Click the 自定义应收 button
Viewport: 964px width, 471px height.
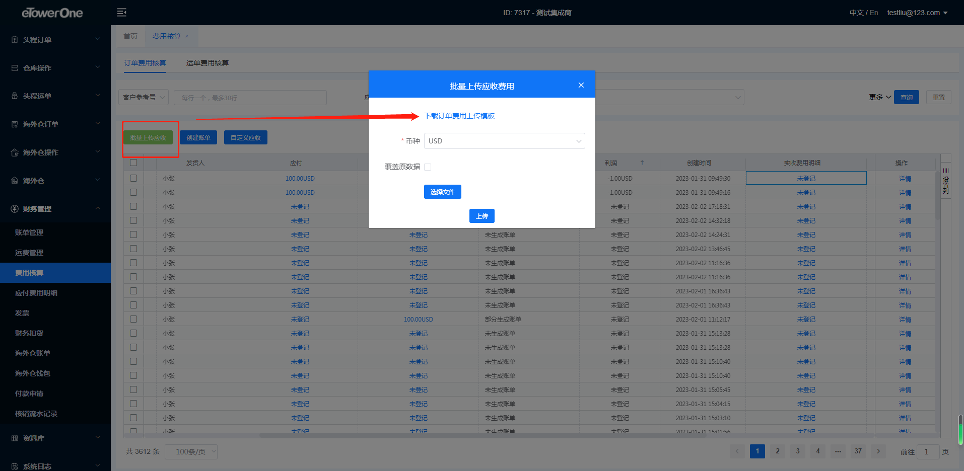point(246,137)
